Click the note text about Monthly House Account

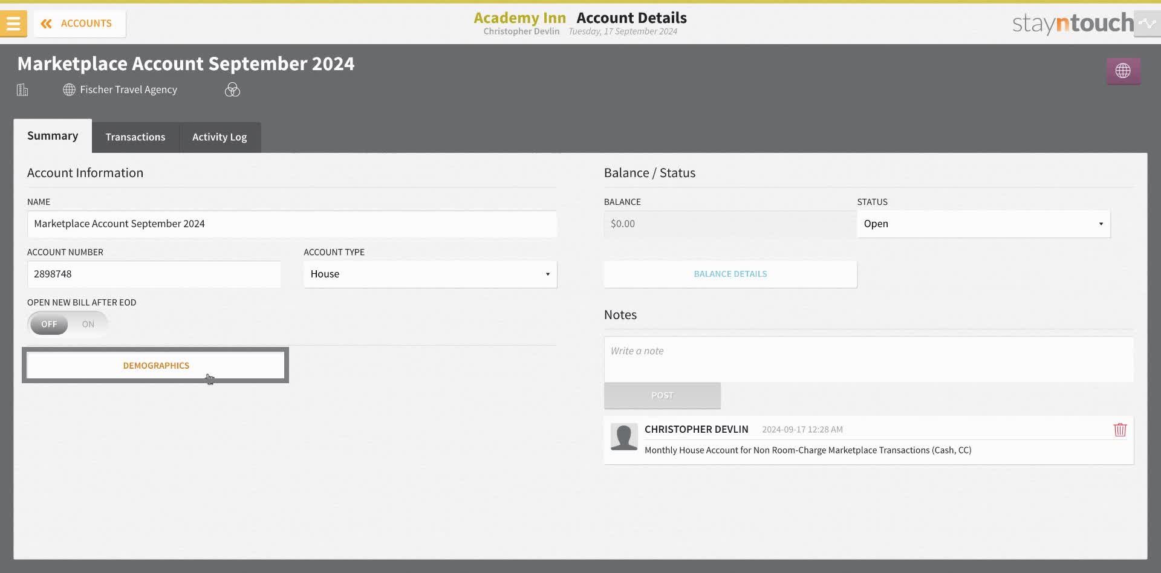point(808,450)
